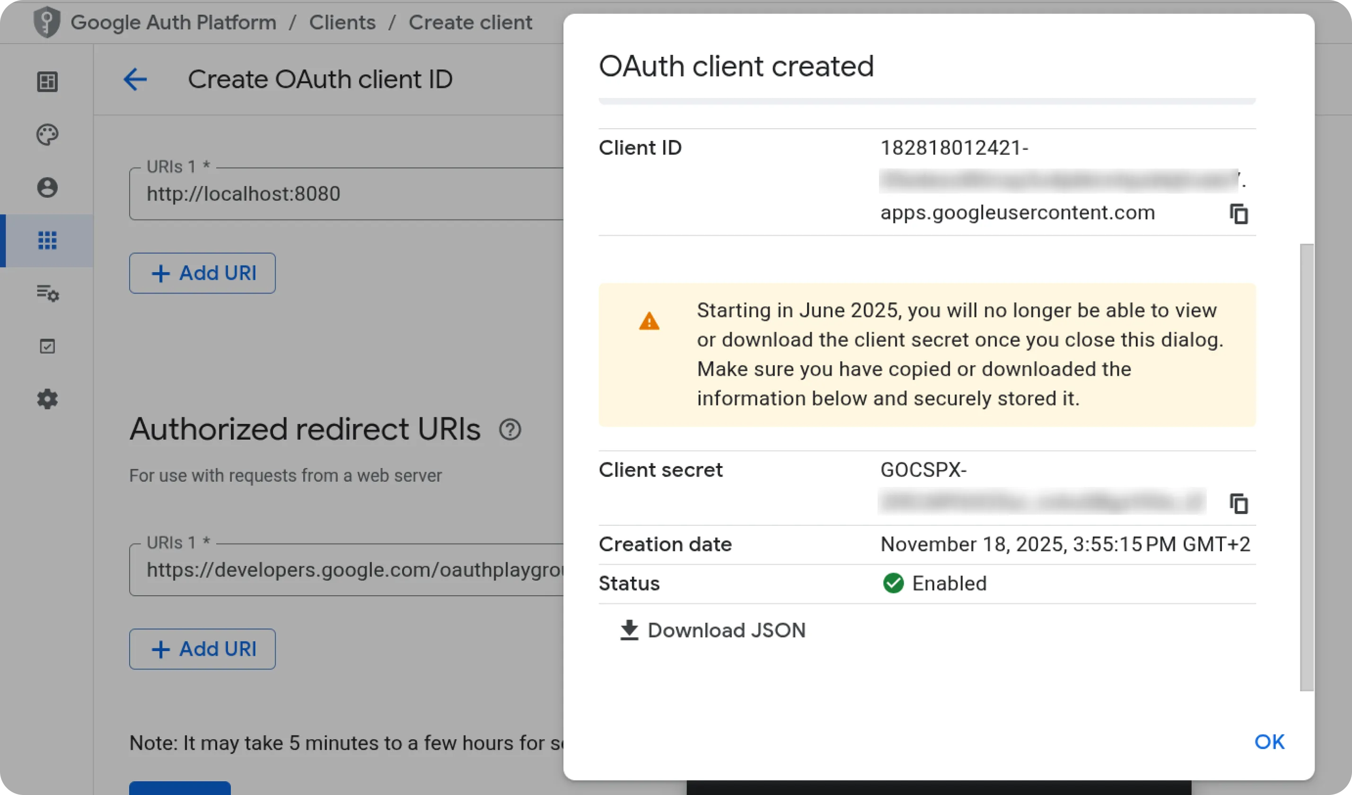This screenshot has width=1352, height=795.
Task: Open the Audience person sidebar icon
Action: [x=47, y=187]
